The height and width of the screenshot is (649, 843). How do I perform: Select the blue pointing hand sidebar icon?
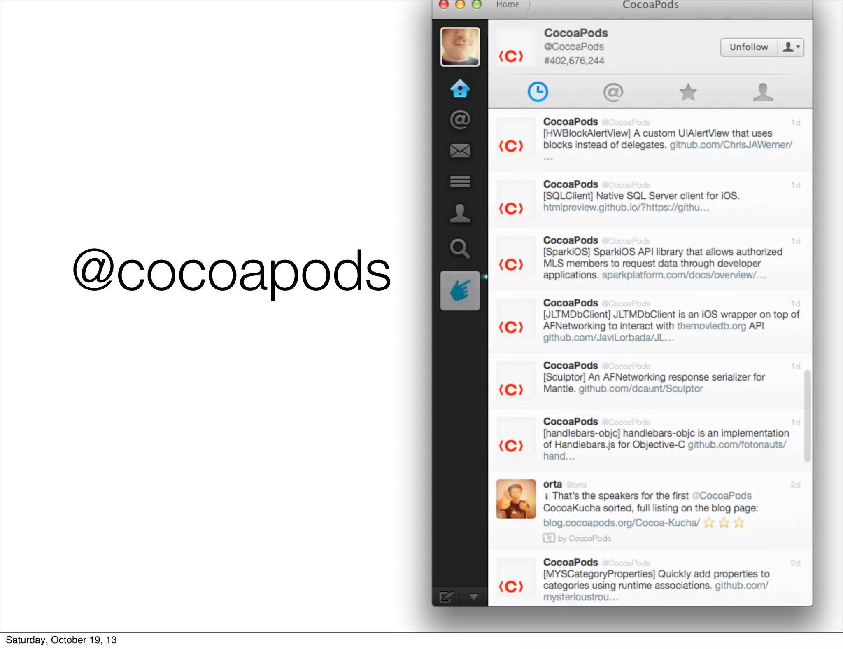(460, 290)
